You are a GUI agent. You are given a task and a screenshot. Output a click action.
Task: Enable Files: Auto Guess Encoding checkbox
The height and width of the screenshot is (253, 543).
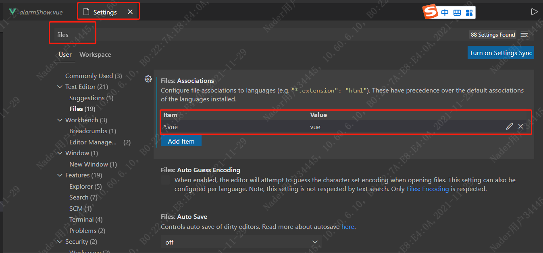click(x=165, y=180)
